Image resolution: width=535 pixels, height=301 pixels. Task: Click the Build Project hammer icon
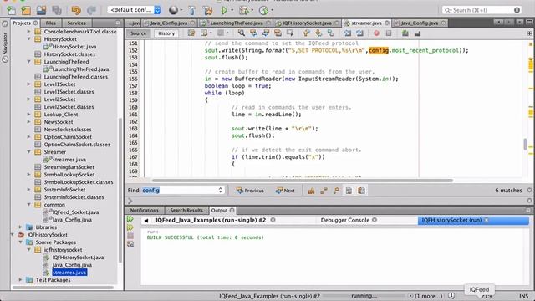point(192,10)
